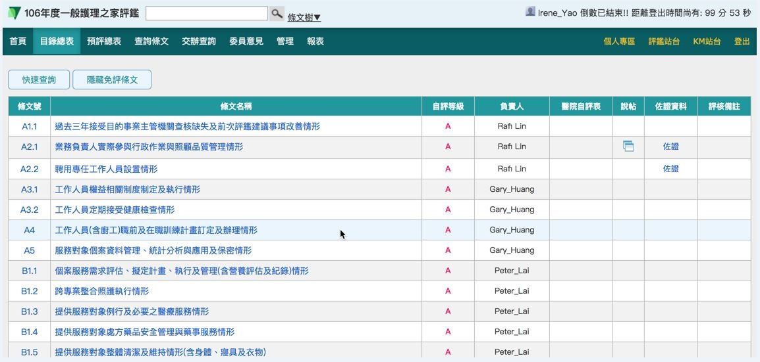Select 查詢條文 in navigation bar
Viewport: 760px width, 362px height.
[x=151, y=41]
